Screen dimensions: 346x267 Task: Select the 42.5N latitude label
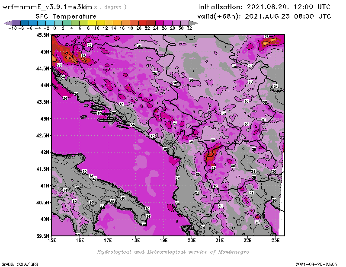42,136
